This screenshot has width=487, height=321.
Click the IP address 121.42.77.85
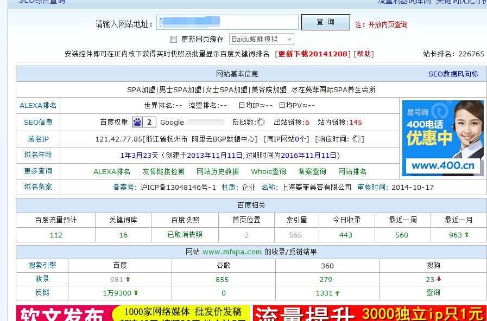pyautogui.click(x=119, y=139)
